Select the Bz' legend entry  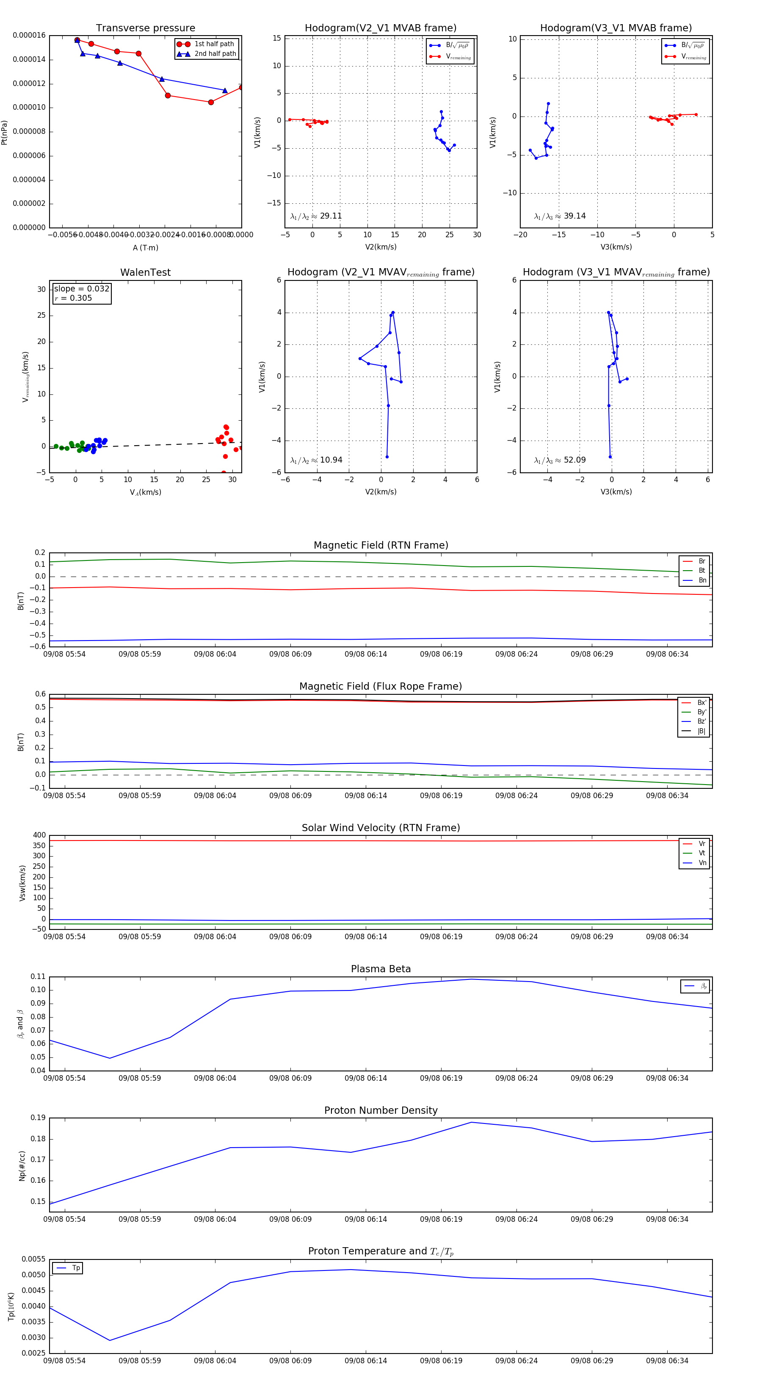(694, 721)
